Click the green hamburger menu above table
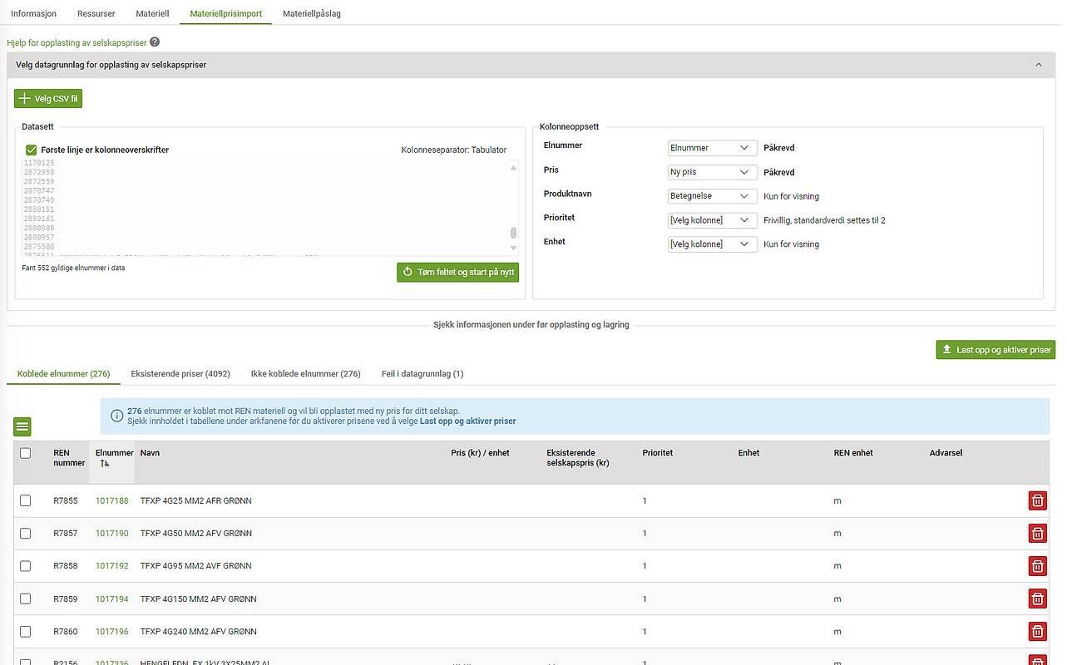The width and height of the screenshot is (1067, 665). [22, 426]
